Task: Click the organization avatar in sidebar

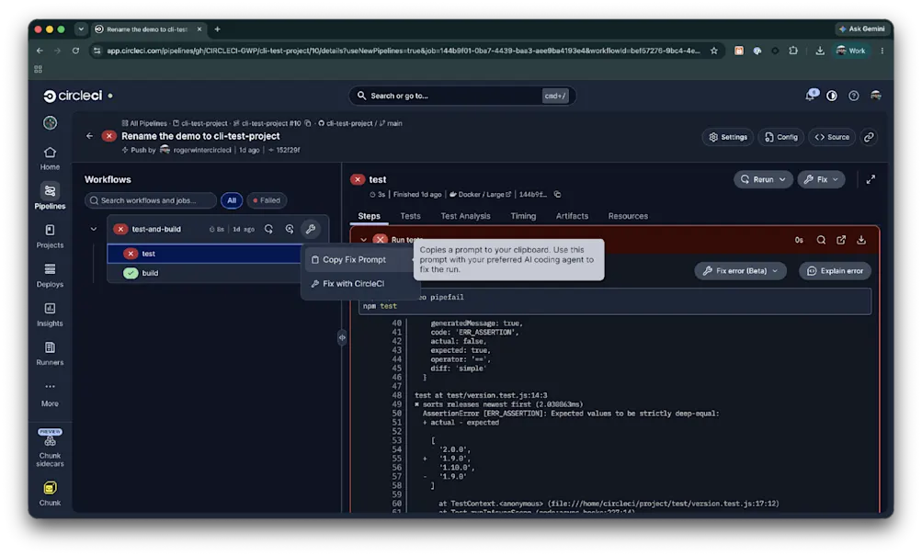Action: 50,123
